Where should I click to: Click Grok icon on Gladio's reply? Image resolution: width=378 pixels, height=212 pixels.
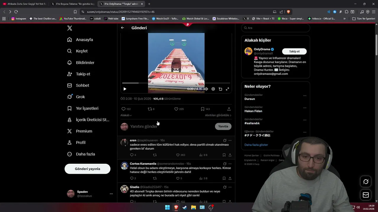[x=225, y=187]
